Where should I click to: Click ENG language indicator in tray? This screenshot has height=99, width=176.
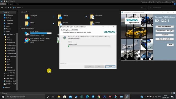[159, 97]
